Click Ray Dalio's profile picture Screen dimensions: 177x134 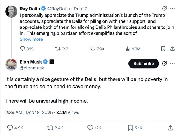(11, 11)
